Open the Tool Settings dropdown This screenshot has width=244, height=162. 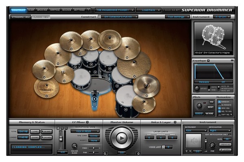coord(177,17)
